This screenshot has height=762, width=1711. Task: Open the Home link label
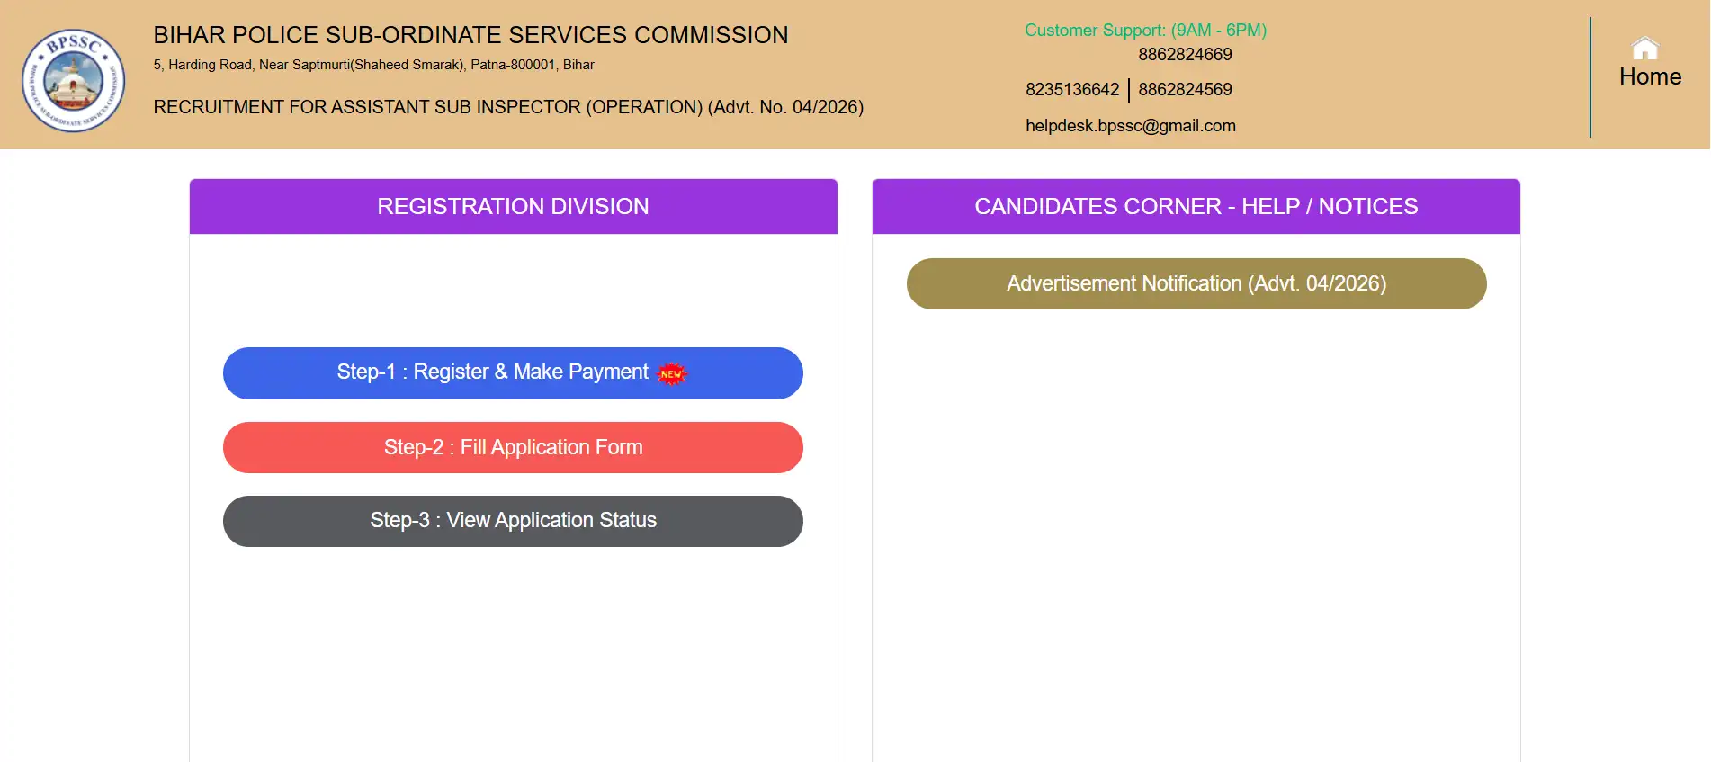coord(1650,77)
